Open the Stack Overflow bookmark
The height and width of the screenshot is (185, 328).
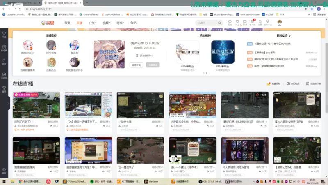click(x=112, y=14)
